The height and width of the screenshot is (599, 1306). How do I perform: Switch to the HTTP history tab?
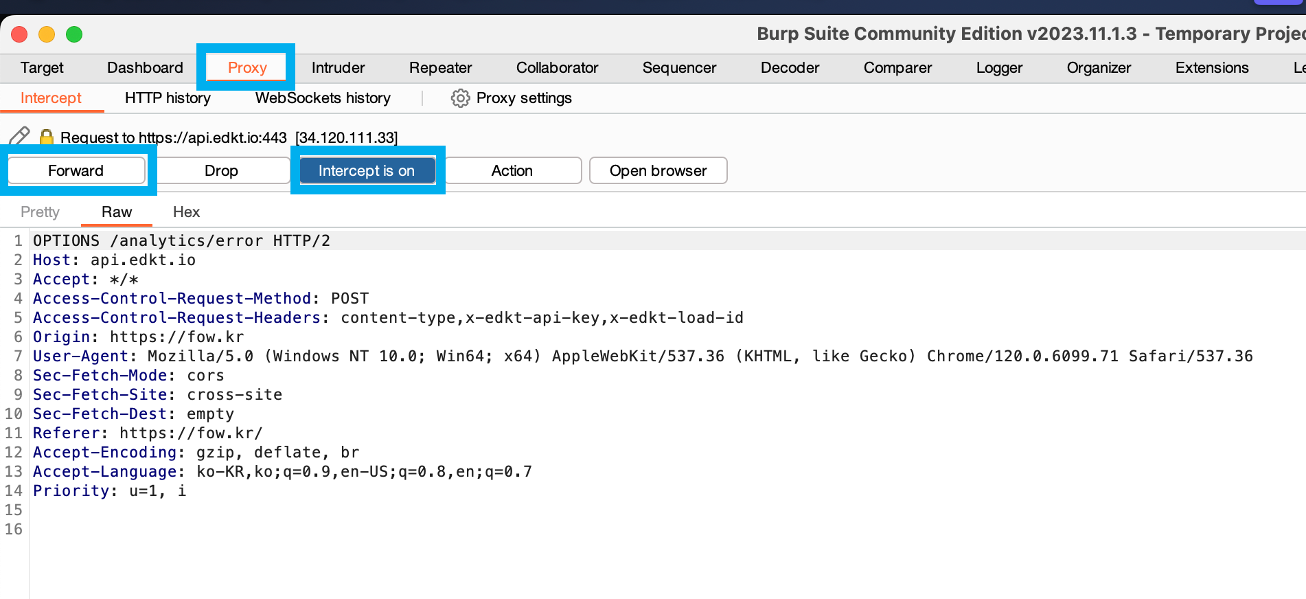click(168, 98)
